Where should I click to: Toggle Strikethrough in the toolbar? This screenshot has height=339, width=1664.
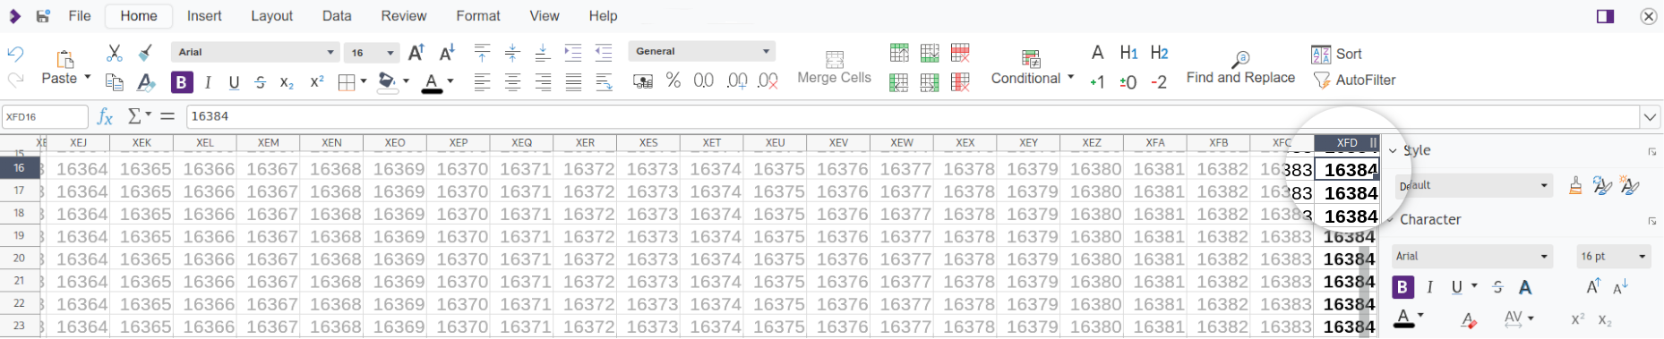[x=261, y=82]
